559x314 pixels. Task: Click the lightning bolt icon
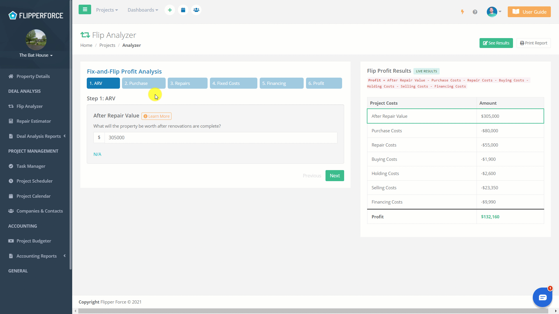tap(462, 12)
